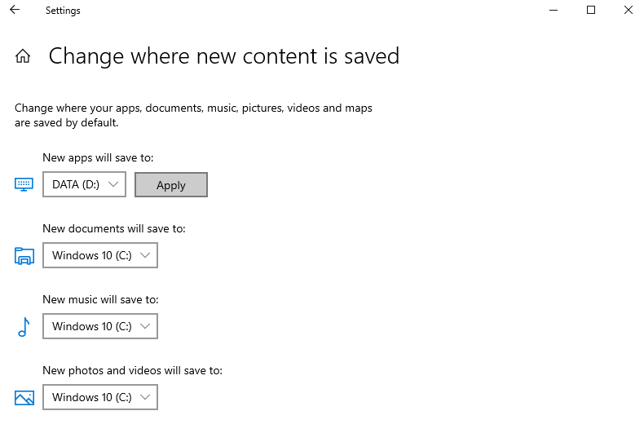Click the 'New apps will save to' label
Viewport: 644px width, 424px height.
(x=98, y=157)
